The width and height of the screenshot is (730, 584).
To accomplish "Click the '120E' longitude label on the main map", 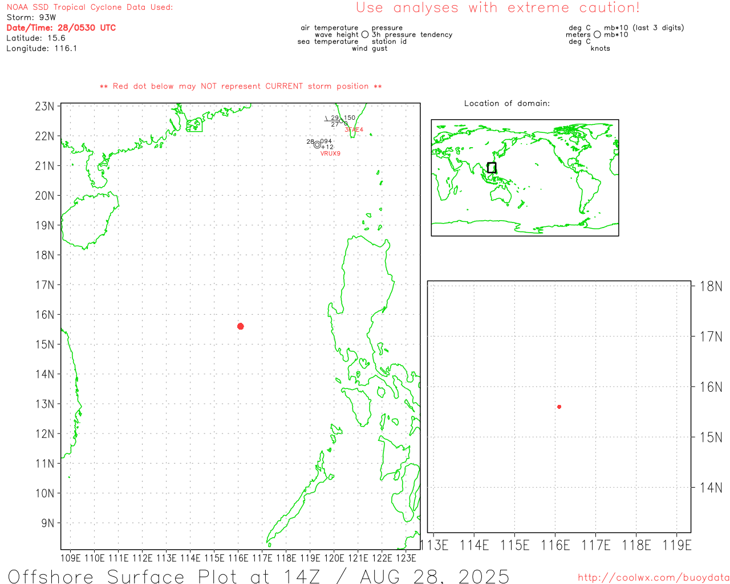I will tap(334, 558).
